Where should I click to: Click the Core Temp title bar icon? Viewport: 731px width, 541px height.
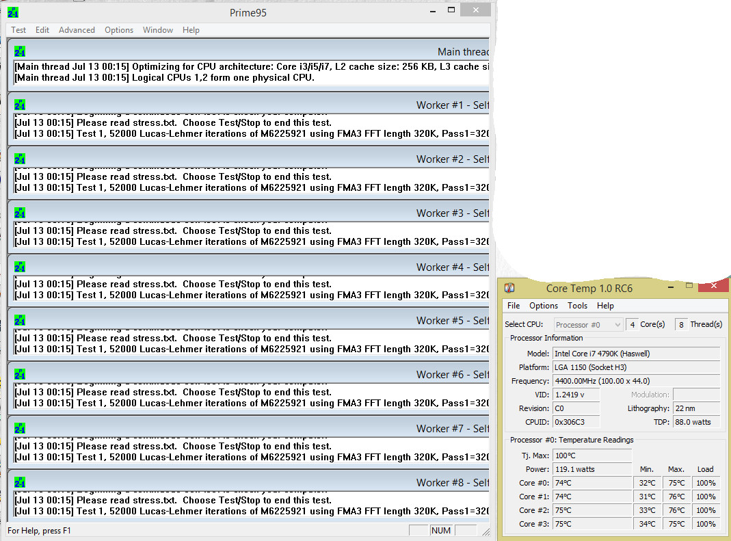(509, 288)
